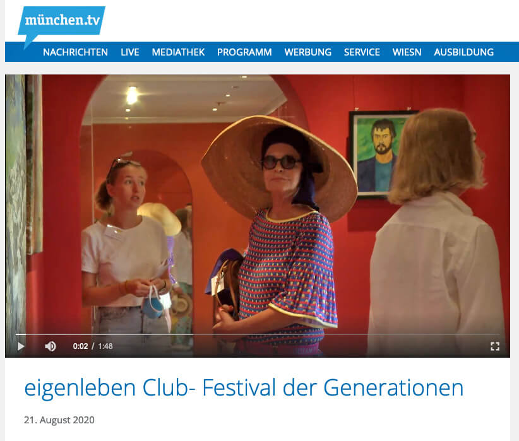
Task: Select WIESN in navigation bar
Action: pyautogui.click(x=407, y=52)
